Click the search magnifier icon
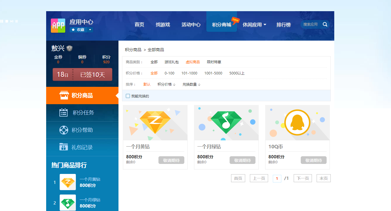This screenshot has width=391, height=211. [x=325, y=24]
